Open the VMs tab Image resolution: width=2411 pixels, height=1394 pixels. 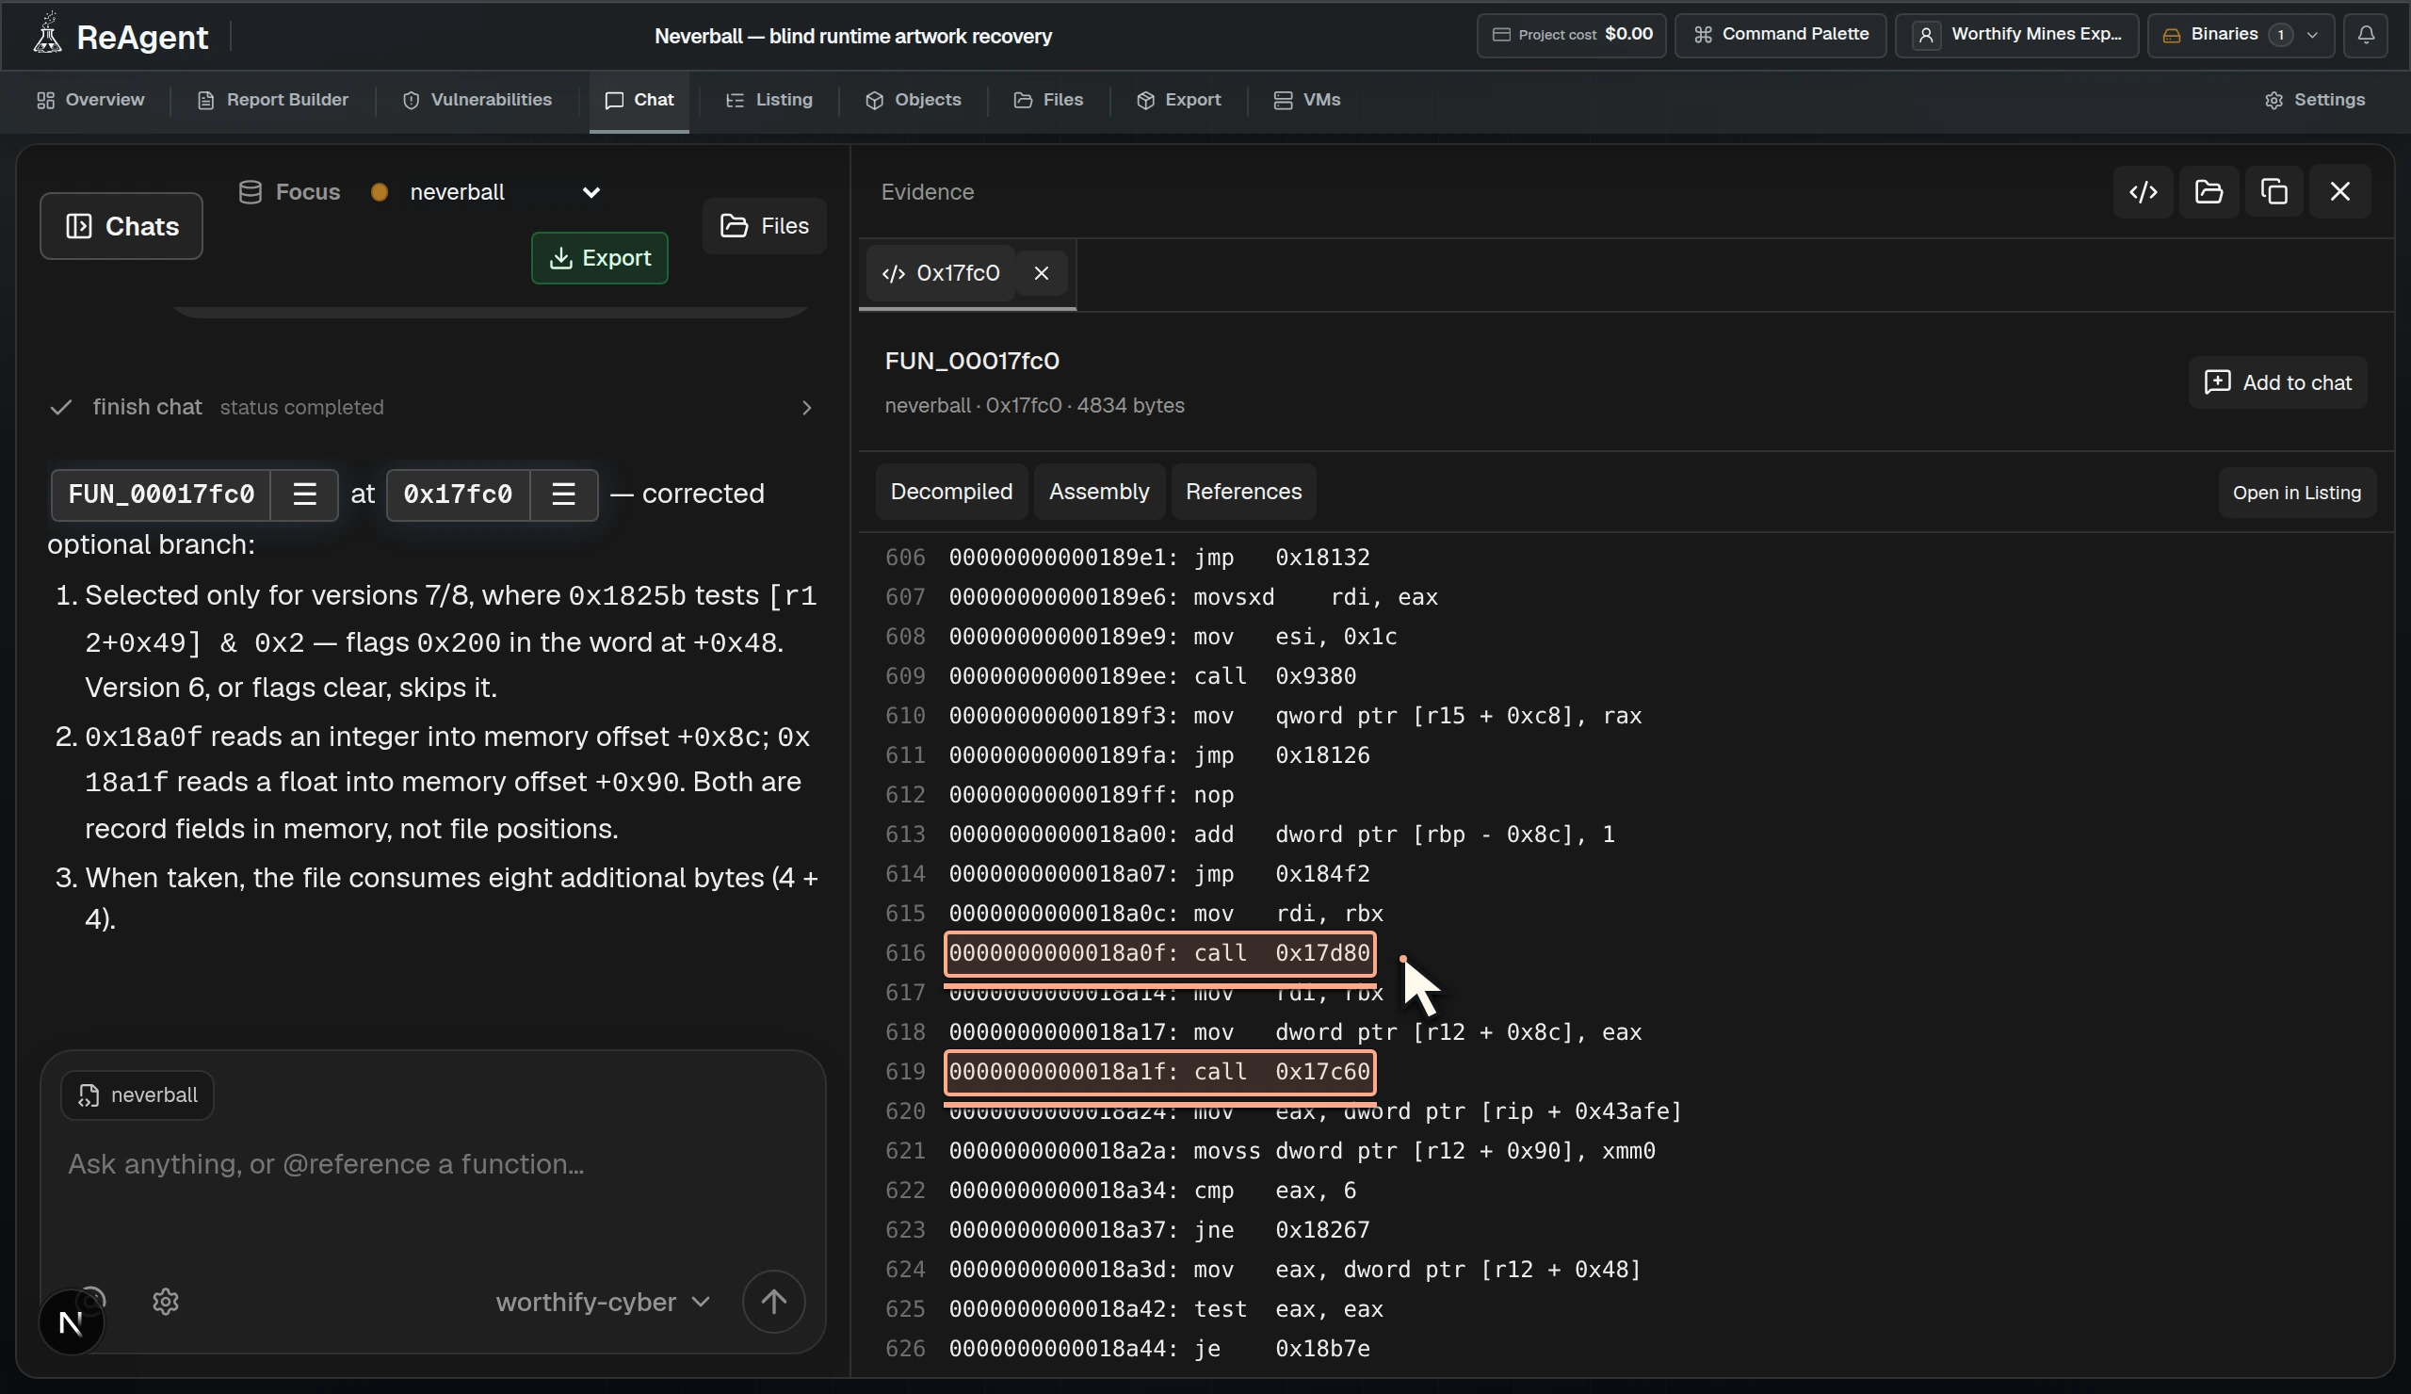point(1307,100)
